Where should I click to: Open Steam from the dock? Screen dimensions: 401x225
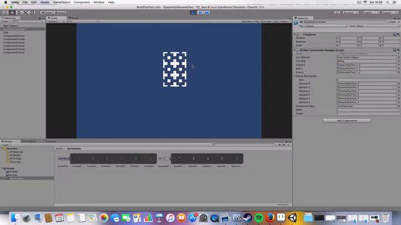(247, 218)
